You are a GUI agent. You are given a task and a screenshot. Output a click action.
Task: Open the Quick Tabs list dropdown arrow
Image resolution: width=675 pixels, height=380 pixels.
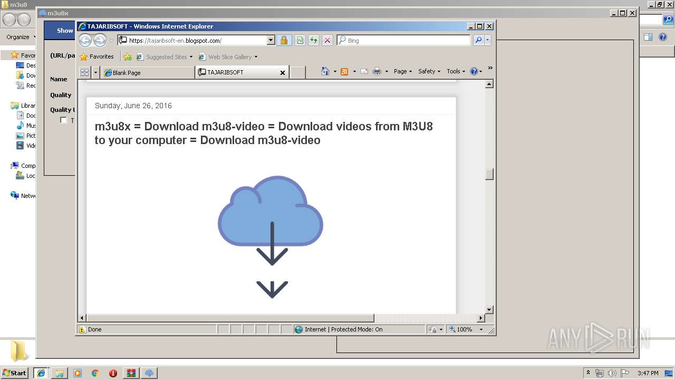95,72
